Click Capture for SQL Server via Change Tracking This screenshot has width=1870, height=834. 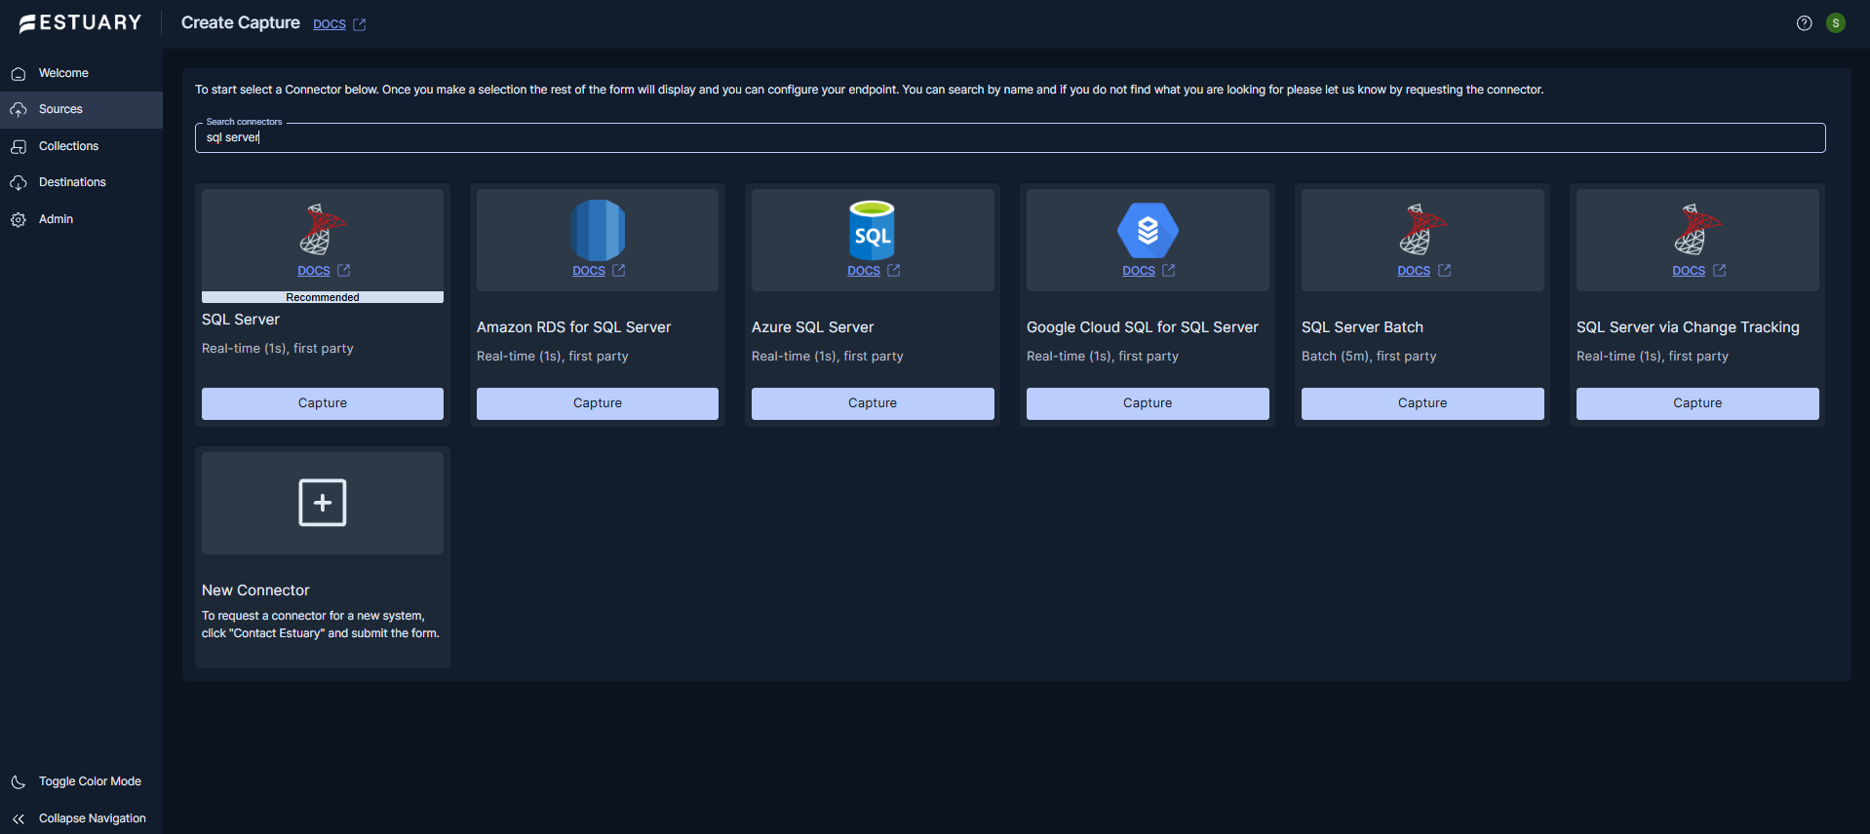(x=1697, y=403)
